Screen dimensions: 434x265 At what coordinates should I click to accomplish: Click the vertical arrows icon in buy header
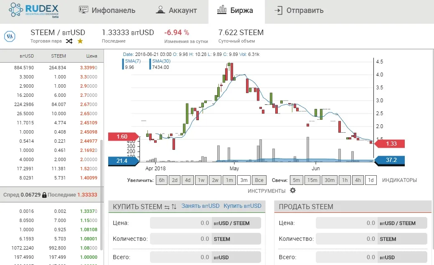pyautogui.click(x=174, y=207)
